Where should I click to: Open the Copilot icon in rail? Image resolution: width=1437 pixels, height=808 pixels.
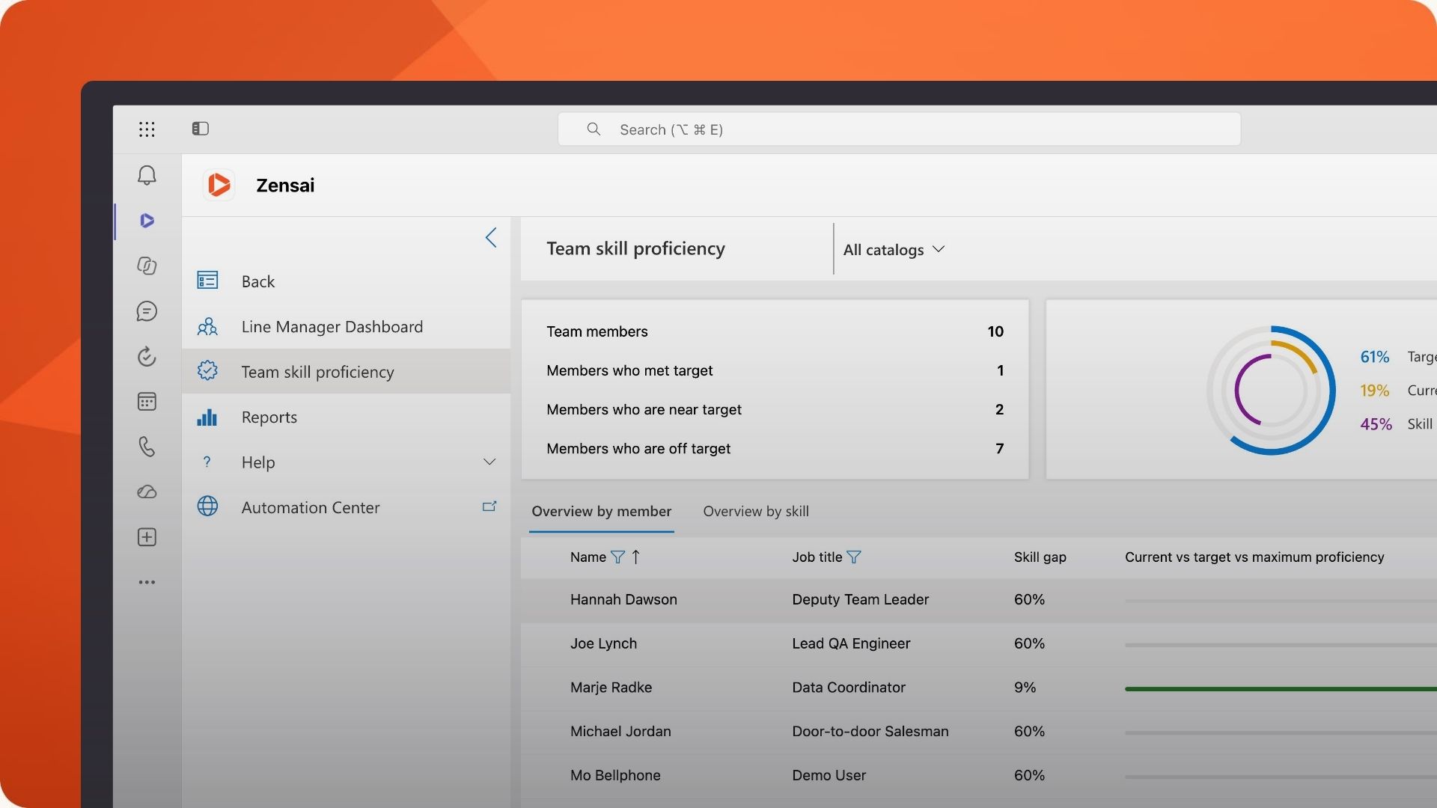tap(147, 266)
